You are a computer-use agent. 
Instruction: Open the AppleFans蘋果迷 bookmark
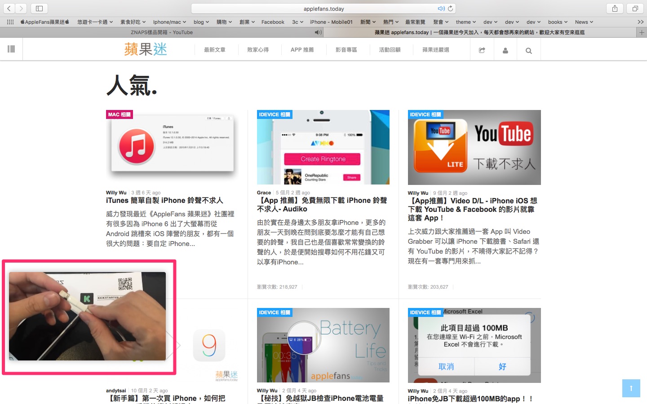click(45, 22)
